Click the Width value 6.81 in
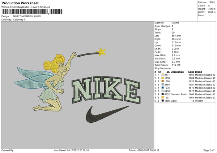Screen dimensions: 217x153 pos(212,12)
